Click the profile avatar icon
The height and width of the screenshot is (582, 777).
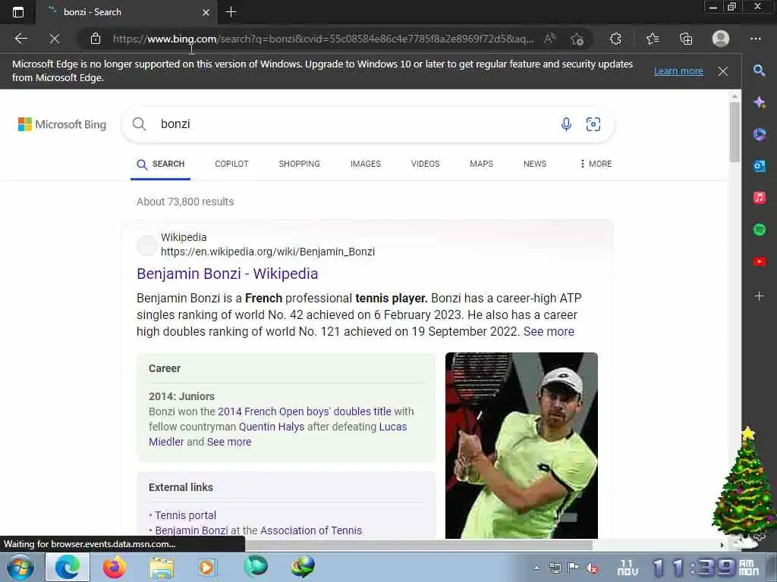coord(721,39)
